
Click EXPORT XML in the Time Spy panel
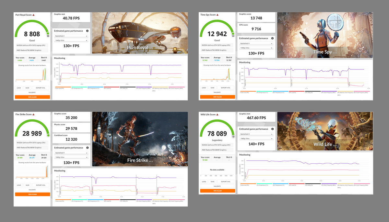(x=226, y=88)
